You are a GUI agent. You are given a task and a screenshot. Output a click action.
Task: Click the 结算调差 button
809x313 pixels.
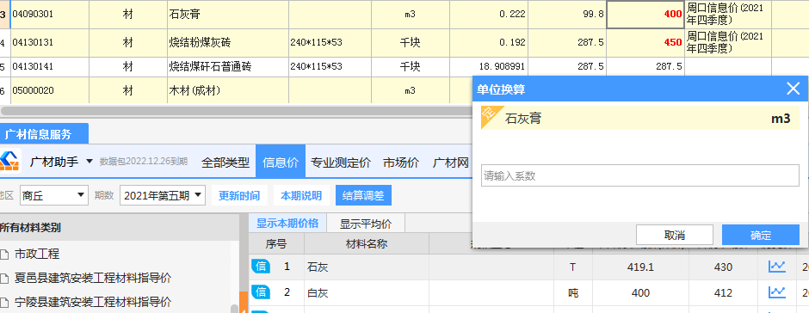click(x=363, y=196)
